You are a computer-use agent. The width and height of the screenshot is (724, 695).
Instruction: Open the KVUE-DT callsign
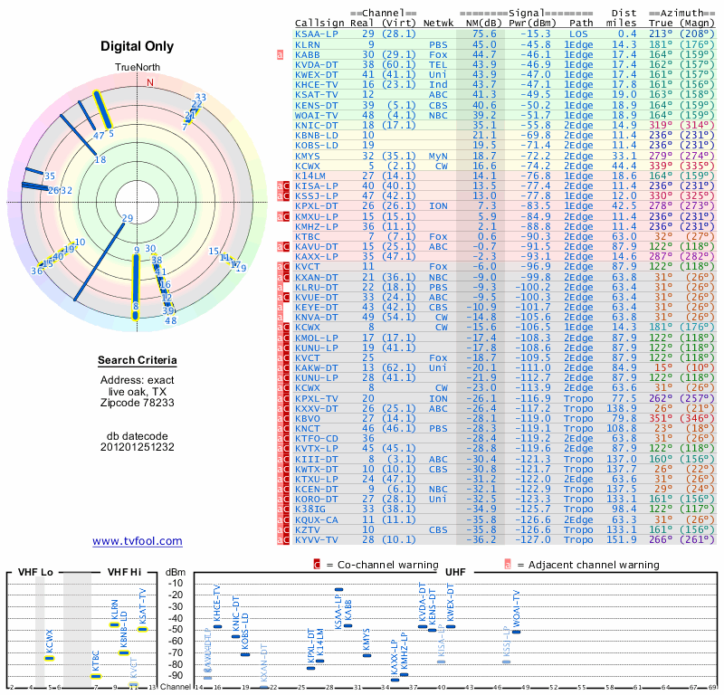coord(316,298)
